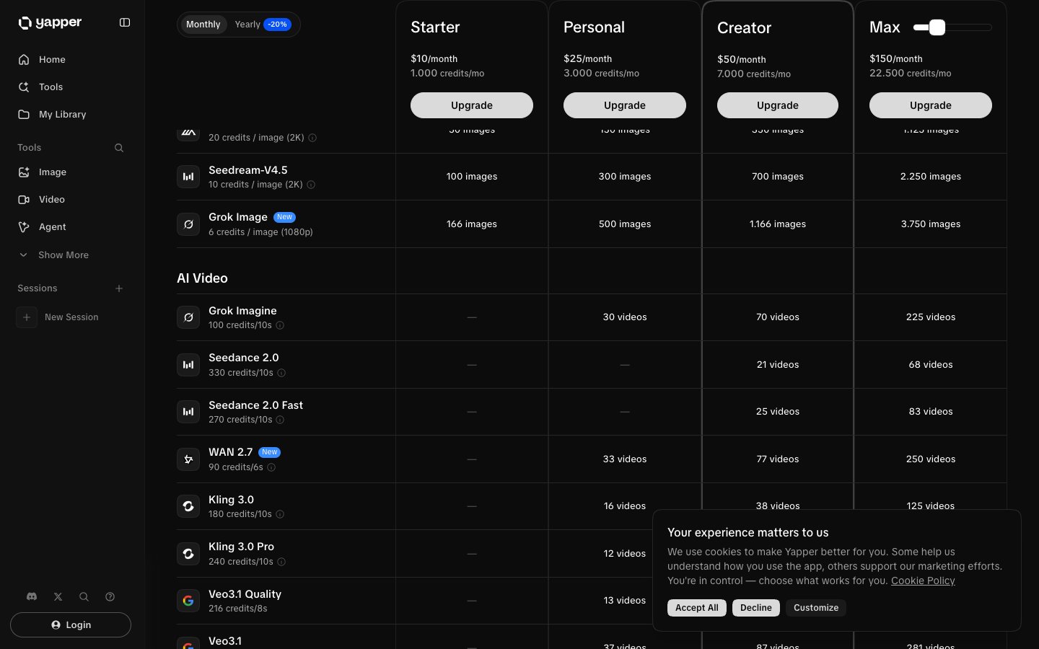The height and width of the screenshot is (649, 1039).
Task: Expand Show More in sidebar
Action: (63, 255)
